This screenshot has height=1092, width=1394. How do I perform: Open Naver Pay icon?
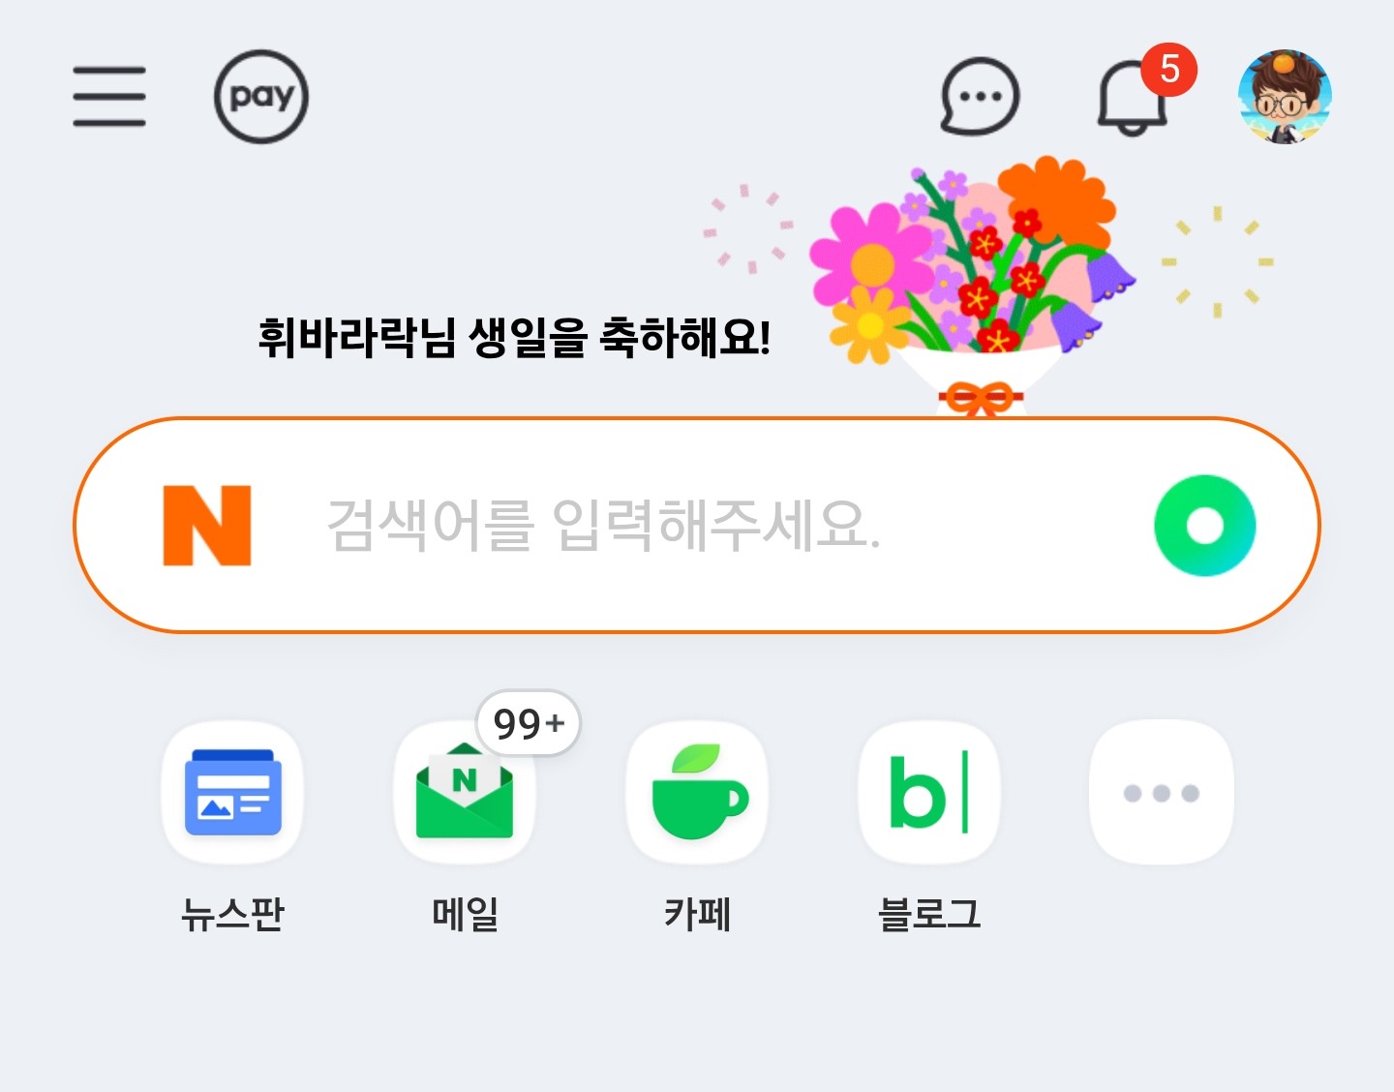tap(261, 97)
